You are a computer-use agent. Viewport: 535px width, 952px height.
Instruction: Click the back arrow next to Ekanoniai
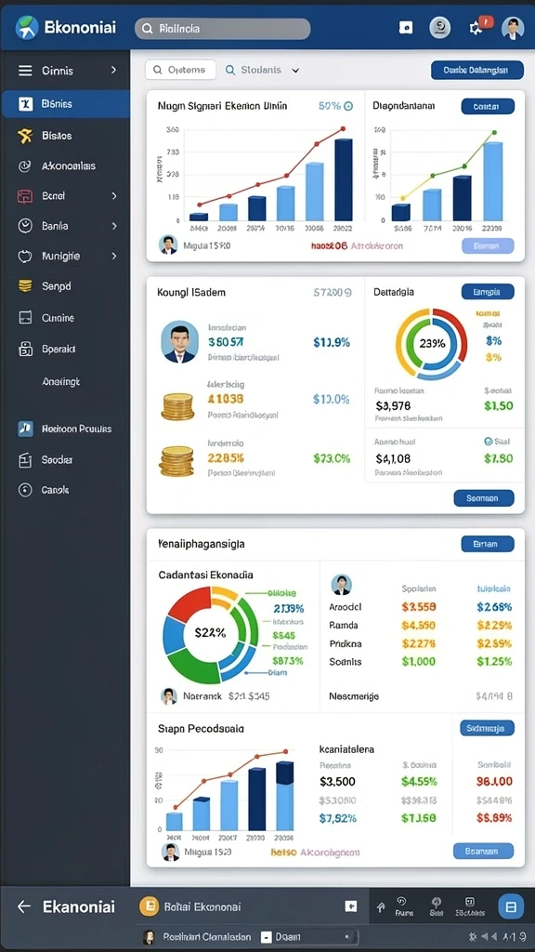(x=23, y=906)
